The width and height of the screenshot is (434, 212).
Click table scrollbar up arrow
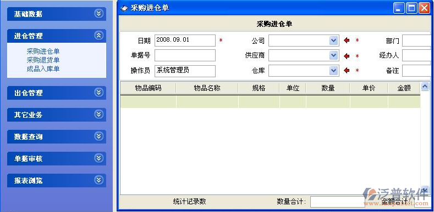(x=425, y=87)
